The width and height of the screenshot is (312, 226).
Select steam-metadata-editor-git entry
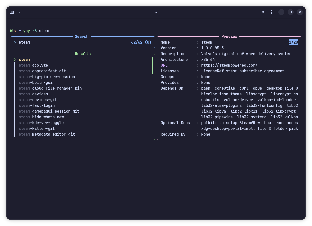coord(47,134)
